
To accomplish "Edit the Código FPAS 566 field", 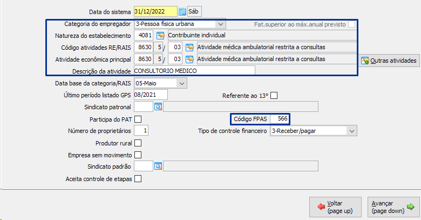I will [x=280, y=118].
